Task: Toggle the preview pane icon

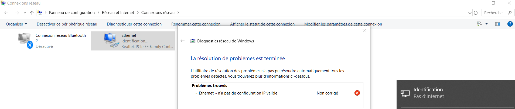Action: pyautogui.click(x=498, y=24)
